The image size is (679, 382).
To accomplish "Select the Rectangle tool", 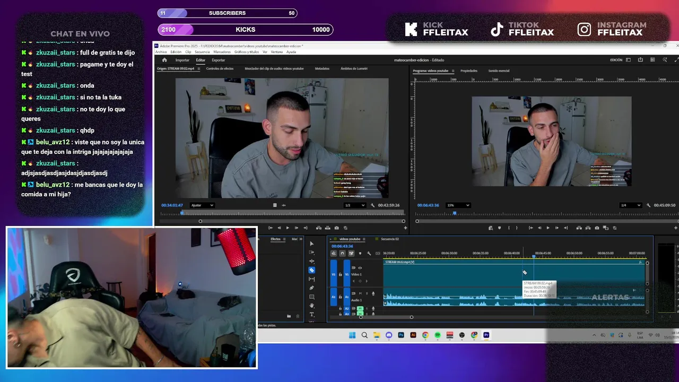I will [311, 297].
